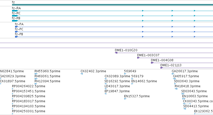The width and height of the screenshot is (213, 115).
Task: Select the SD16292.5prime EST label
Action: click(x=117, y=81)
